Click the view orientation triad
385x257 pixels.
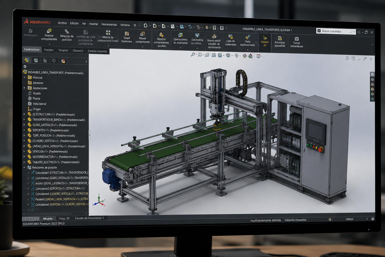coord(99,201)
